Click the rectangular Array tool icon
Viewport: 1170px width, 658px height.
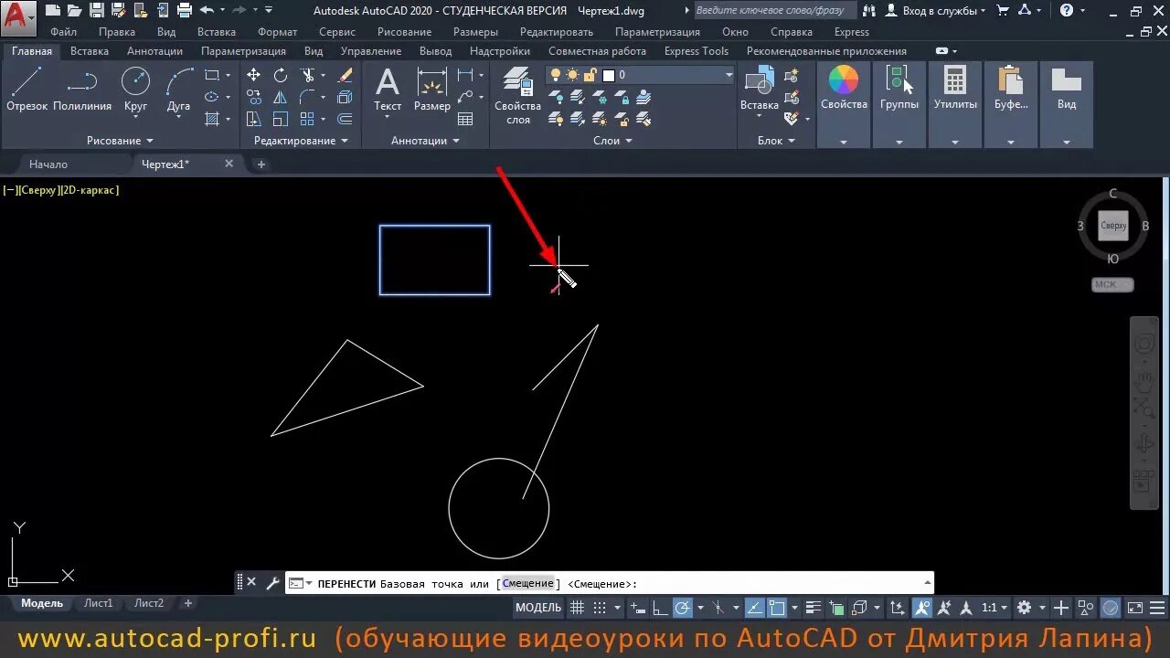click(307, 119)
